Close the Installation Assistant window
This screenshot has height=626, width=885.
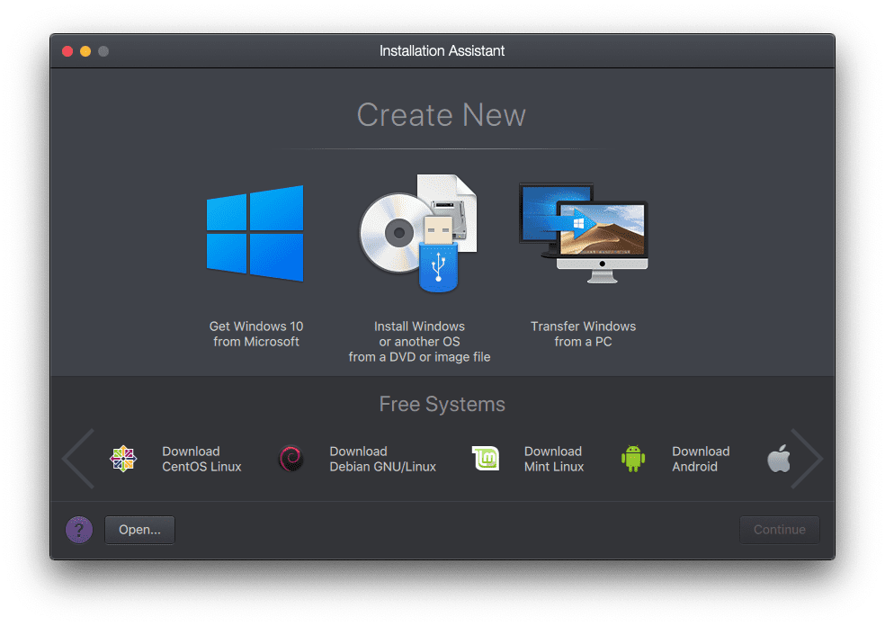coord(67,51)
